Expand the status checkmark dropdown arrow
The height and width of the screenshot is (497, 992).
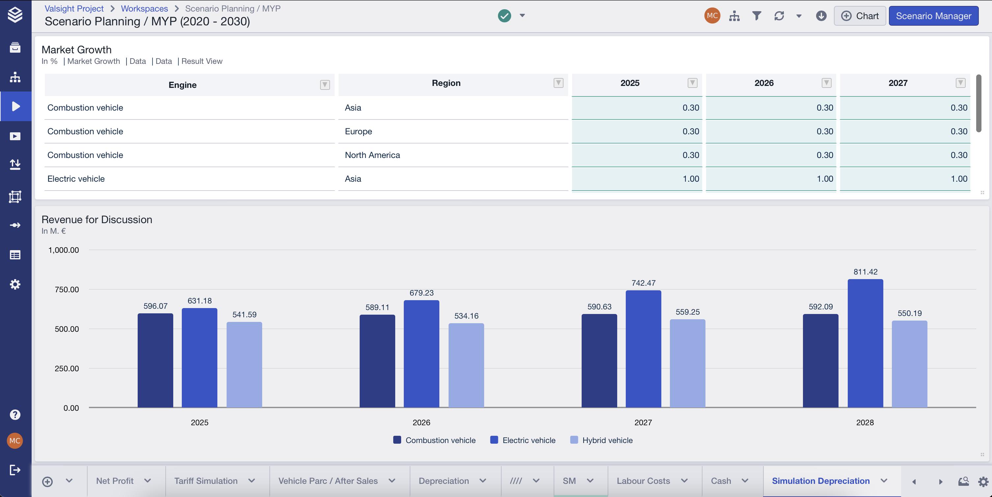(x=522, y=16)
